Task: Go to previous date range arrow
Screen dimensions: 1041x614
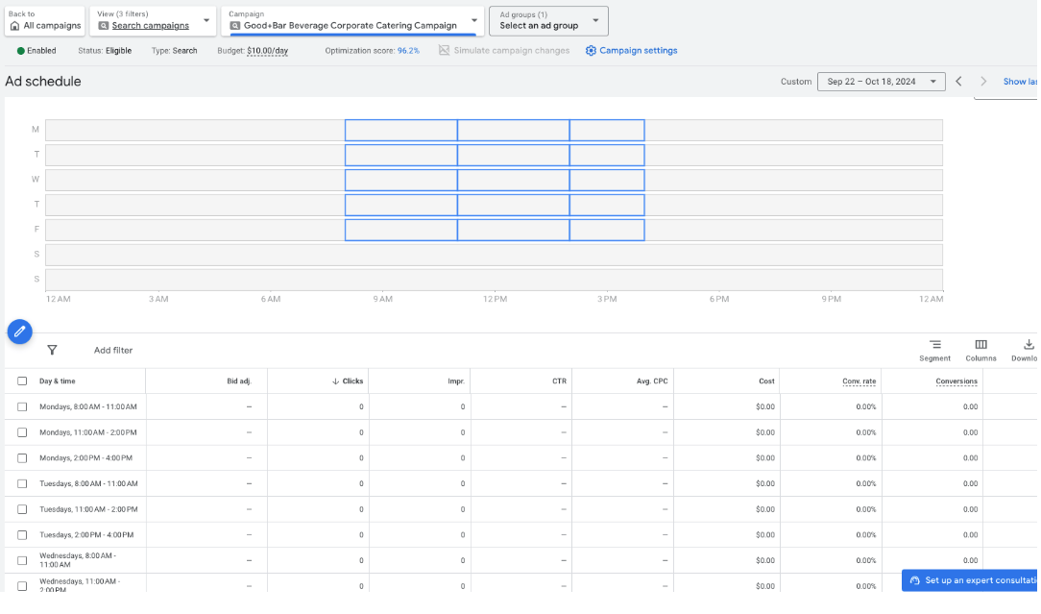Action: click(x=958, y=82)
